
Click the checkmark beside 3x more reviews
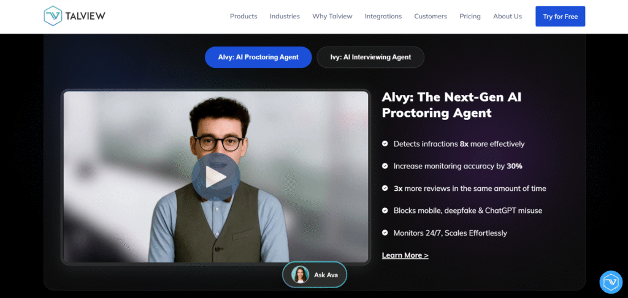[385, 188]
